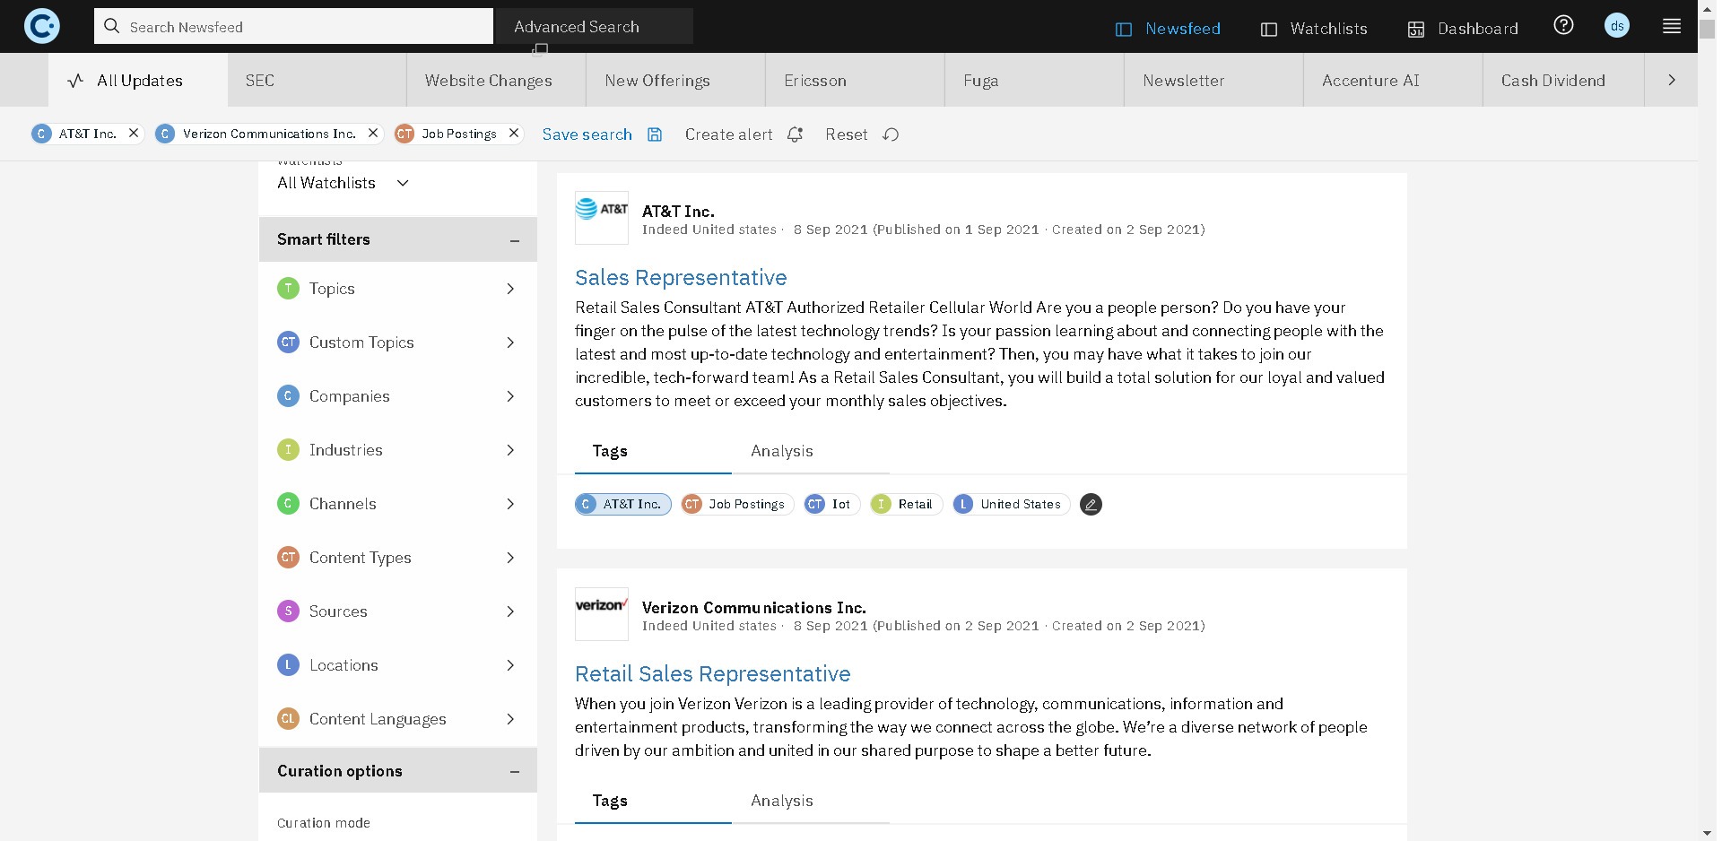Click the Dashboard calendar icon
The image size is (1722, 841).
point(1416,30)
